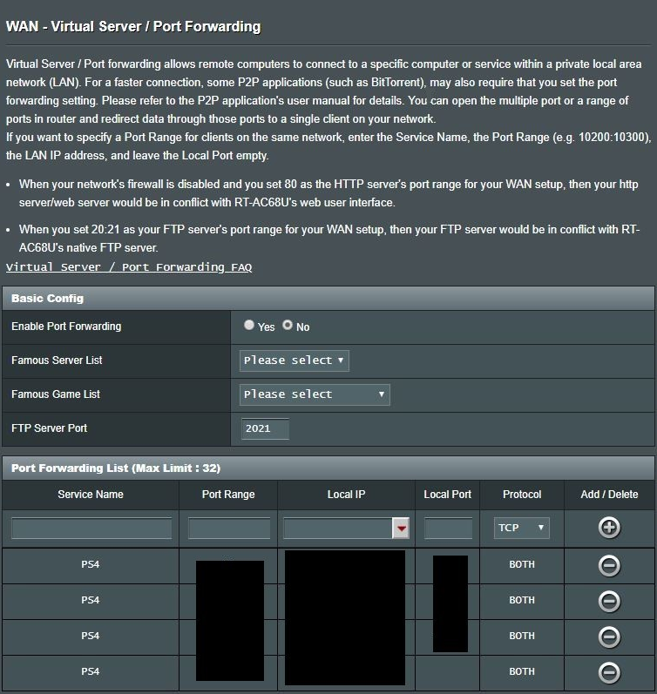657x694 pixels.
Task: Click the plus icon to add forwarding rule
Action: pos(609,528)
